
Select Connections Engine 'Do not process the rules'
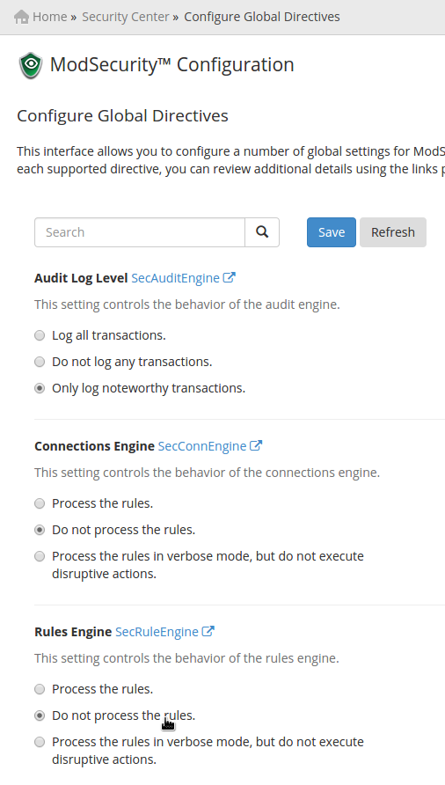(x=40, y=530)
